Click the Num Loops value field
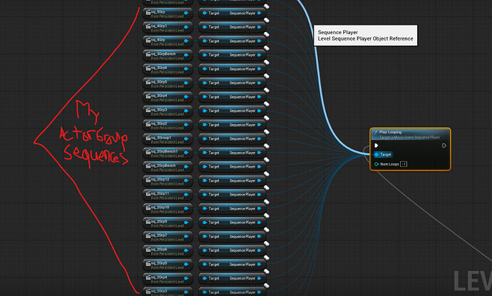The height and width of the screenshot is (296, 492). (x=404, y=164)
